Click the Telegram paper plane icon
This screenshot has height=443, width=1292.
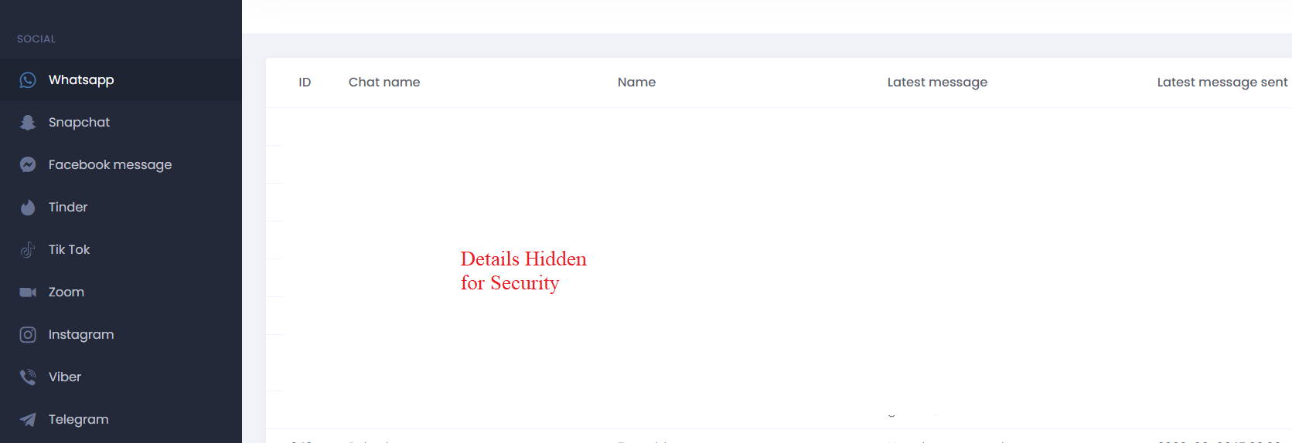(28, 420)
